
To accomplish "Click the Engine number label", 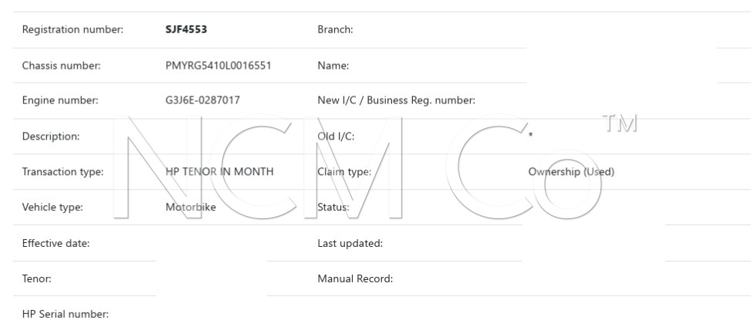I will point(61,100).
